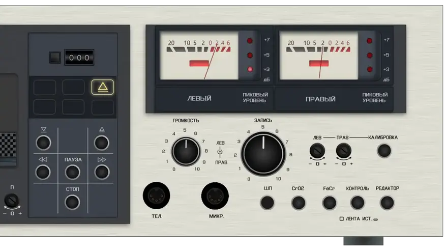Screen dimensions: 446x251
Task: Toggle the ШП noise reduction button
Action: click(x=267, y=203)
